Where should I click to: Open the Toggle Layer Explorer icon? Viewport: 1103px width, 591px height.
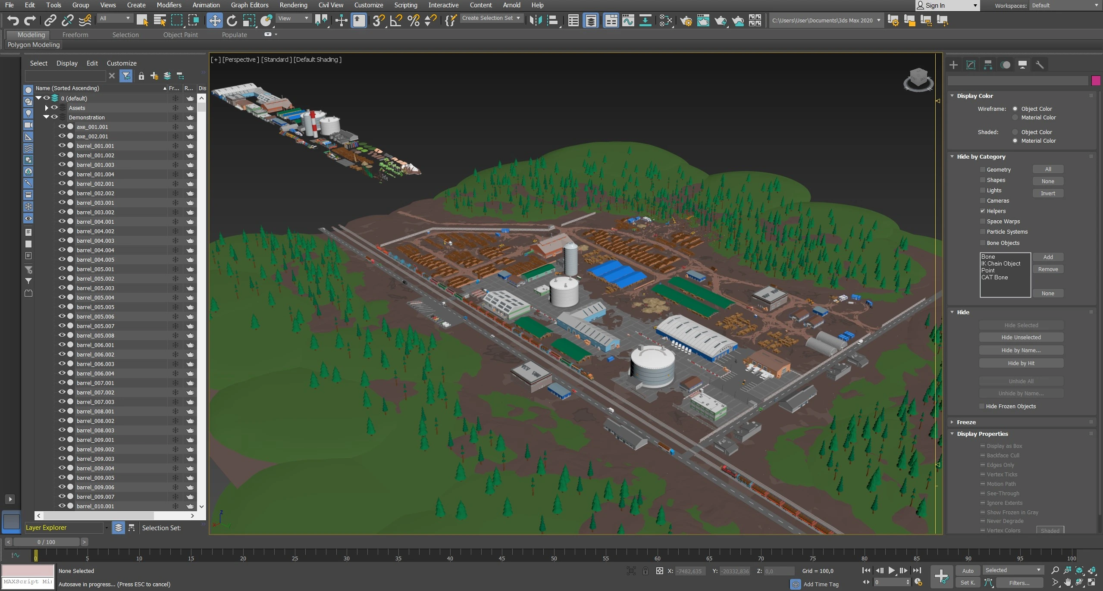pos(591,20)
